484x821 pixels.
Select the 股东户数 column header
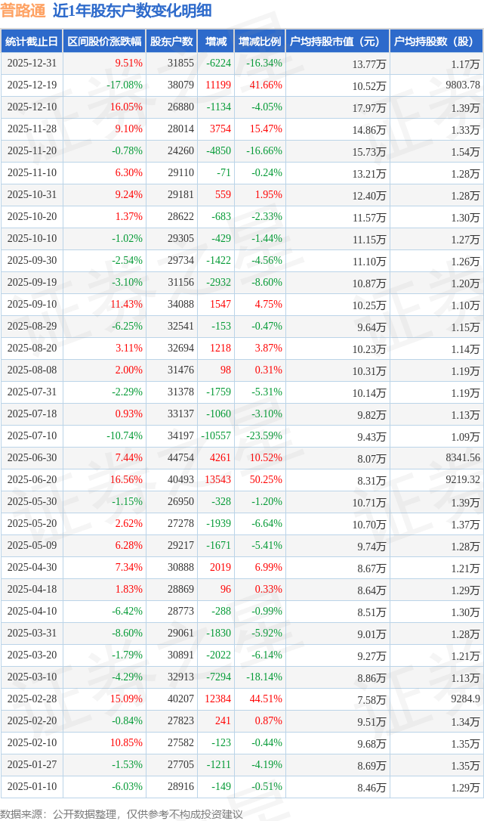[x=171, y=42]
